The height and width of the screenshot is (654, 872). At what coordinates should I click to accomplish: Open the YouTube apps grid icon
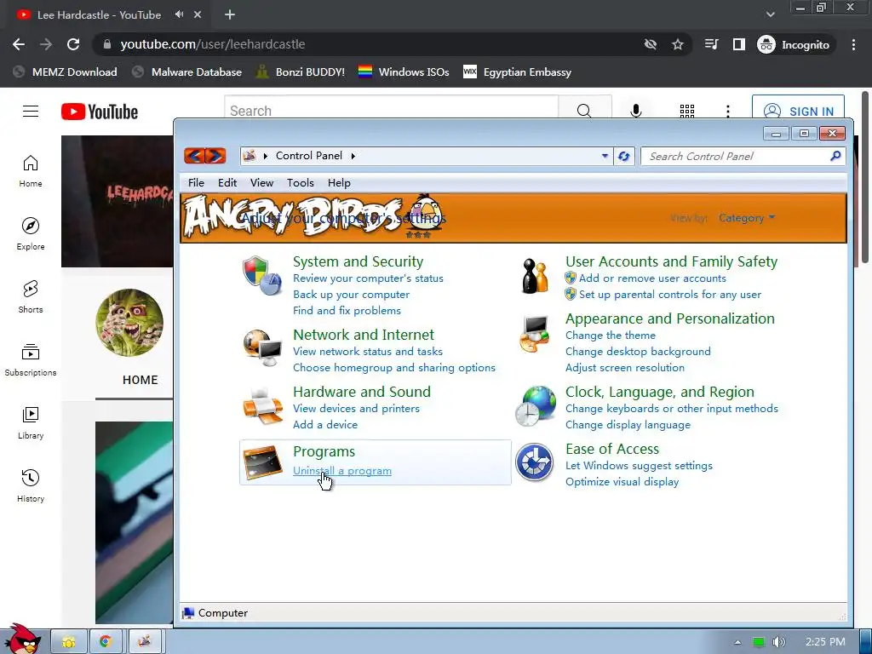(x=687, y=112)
